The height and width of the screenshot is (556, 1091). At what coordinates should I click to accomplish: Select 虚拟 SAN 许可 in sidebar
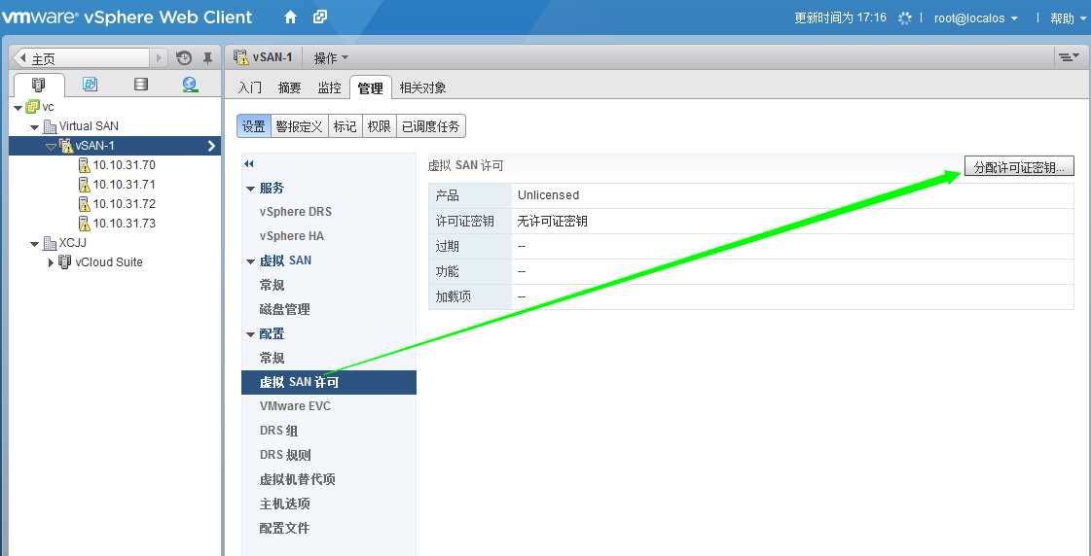point(328,382)
